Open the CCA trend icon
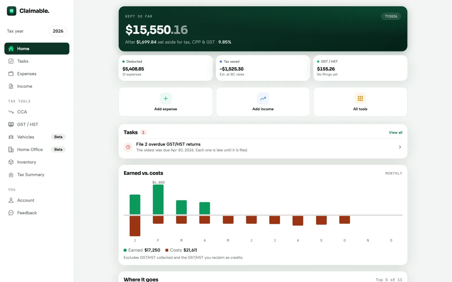The width and height of the screenshot is (452, 282). click(11, 112)
